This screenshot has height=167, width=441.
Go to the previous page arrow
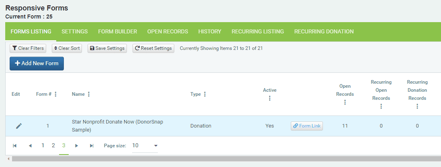tap(31, 146)
